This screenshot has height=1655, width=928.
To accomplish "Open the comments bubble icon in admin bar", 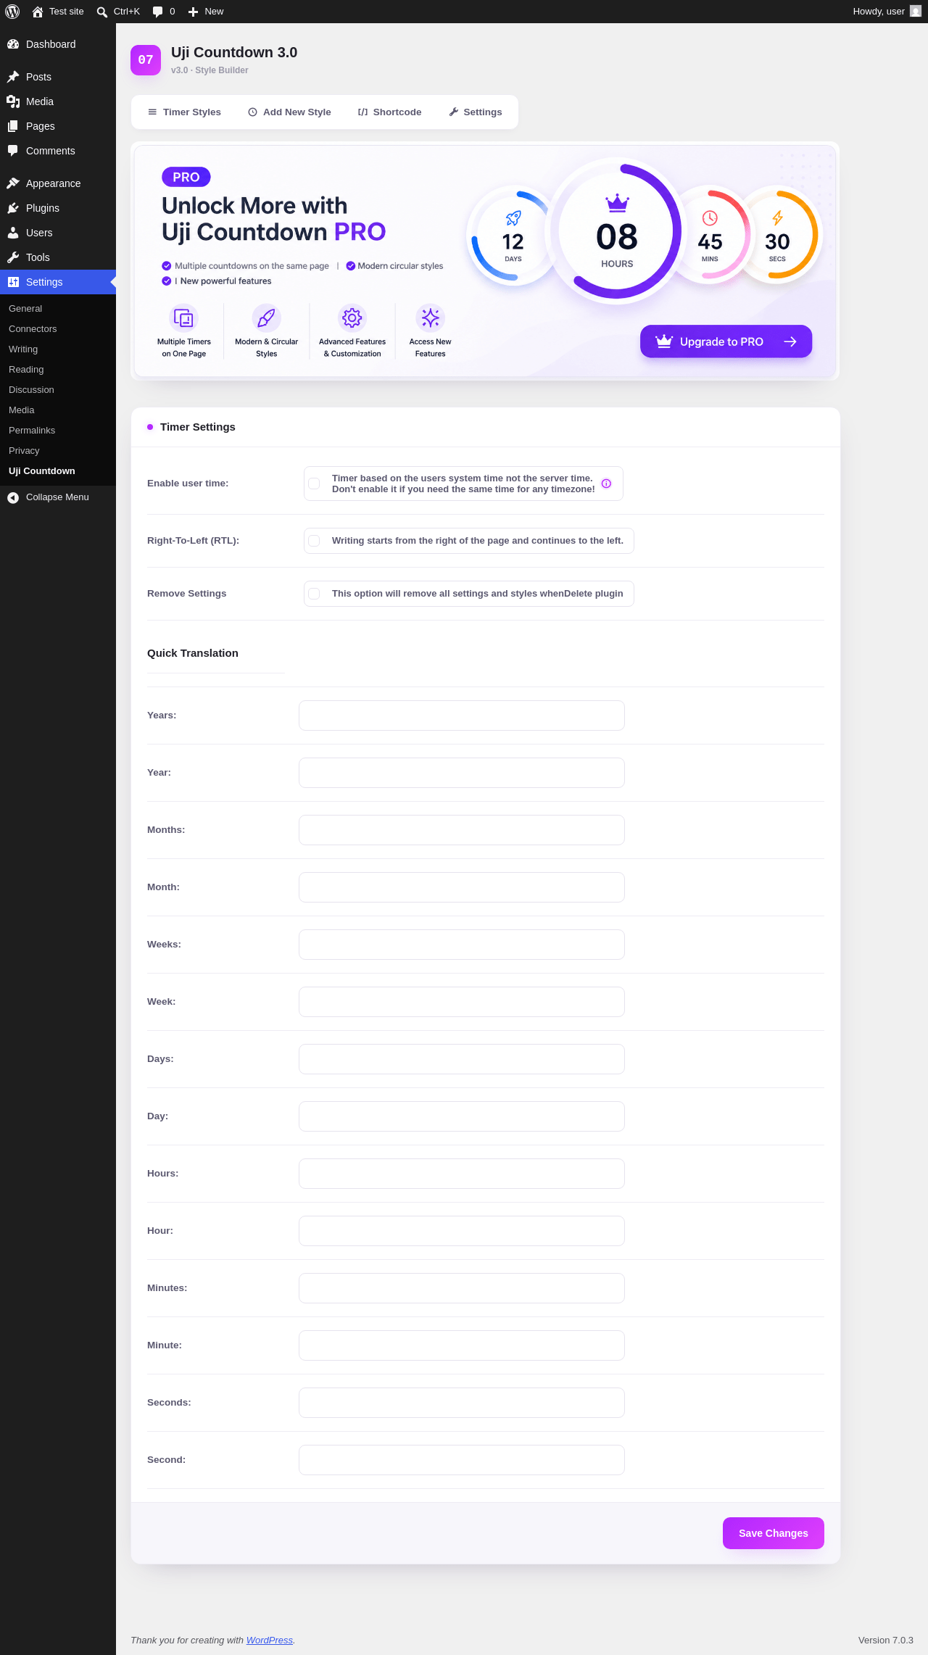I will pyautogui.click(x=157, y=12).
